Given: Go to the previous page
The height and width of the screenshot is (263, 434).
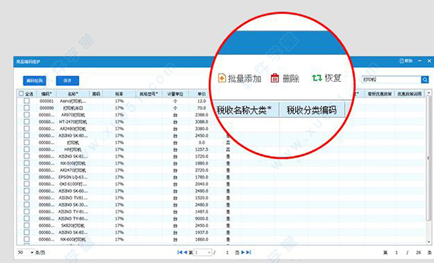Looking at the screenshot, I should click(185, 252).
